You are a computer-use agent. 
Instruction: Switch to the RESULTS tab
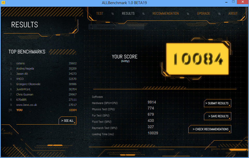click(x=128, y=13)
